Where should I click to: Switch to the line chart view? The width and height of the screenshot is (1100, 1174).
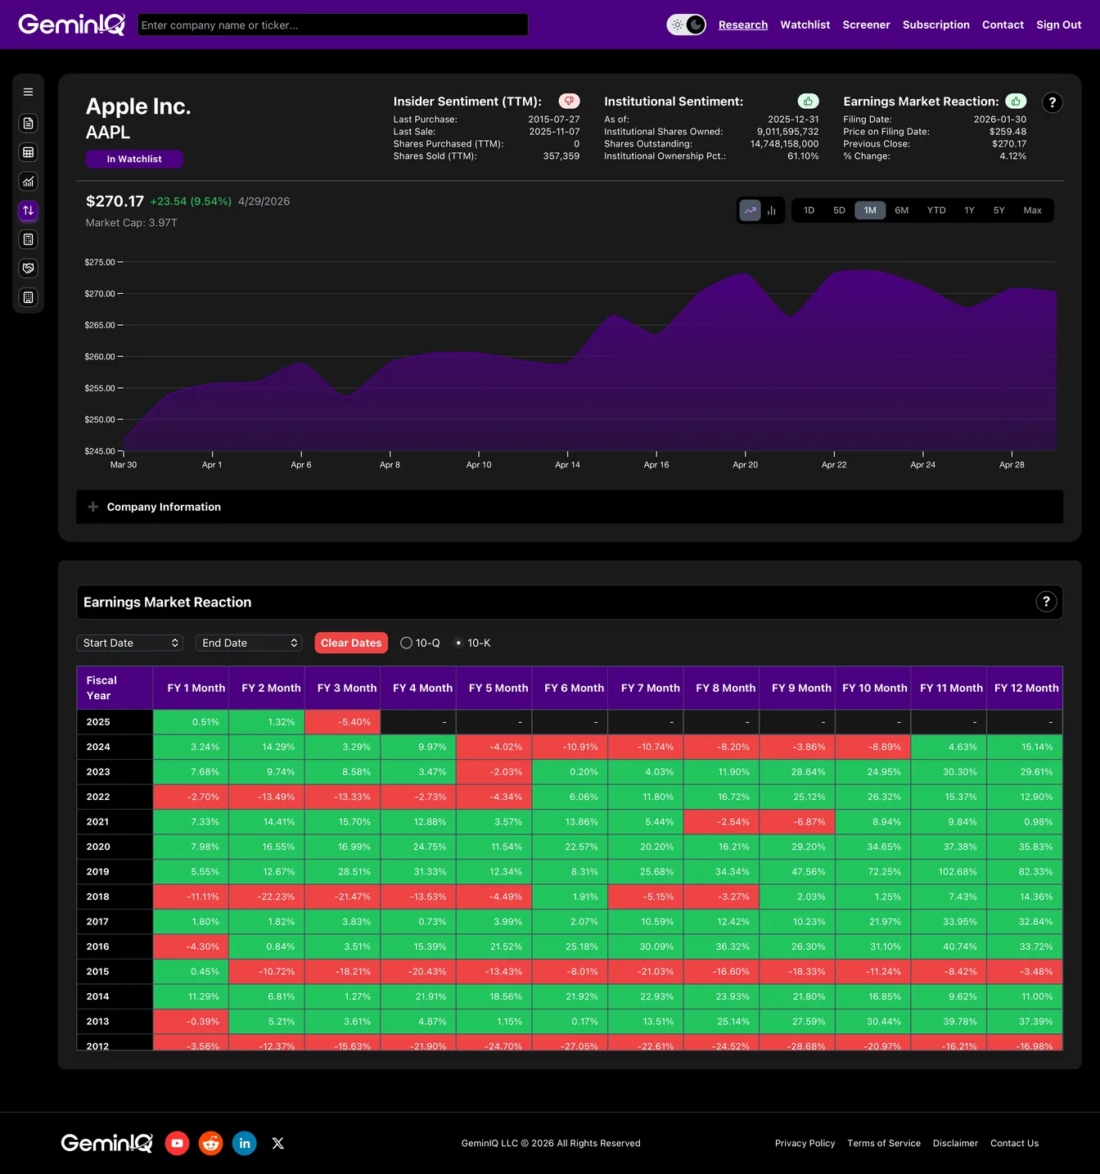click(x=750, y=210)
